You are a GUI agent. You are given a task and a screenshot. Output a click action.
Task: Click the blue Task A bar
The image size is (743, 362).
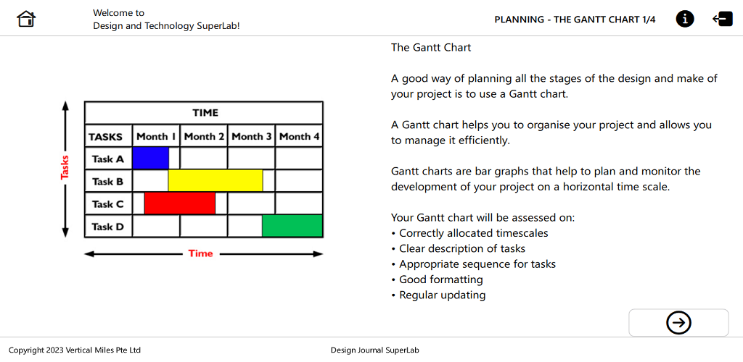[150, 158]
